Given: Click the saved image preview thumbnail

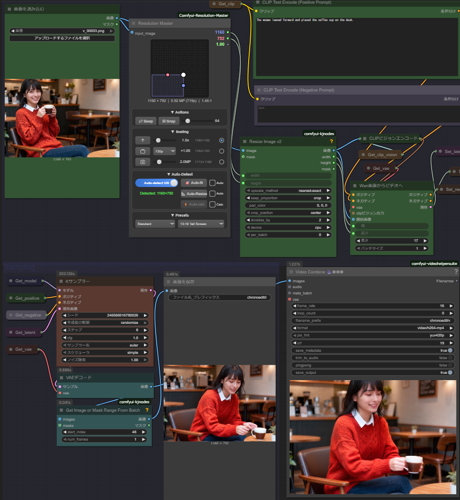Looking at the screenshot, I should tap(220, 403).
